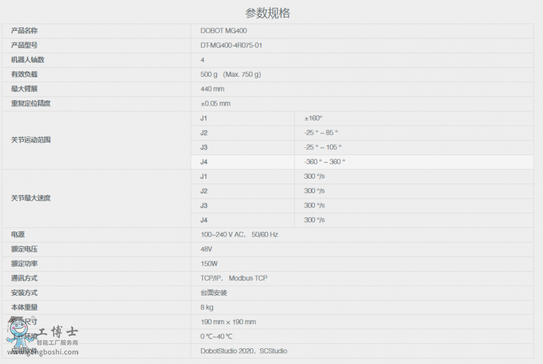Select the 300 °/s value for speed J2
Image resolution: width=543 pixels, height=364 pixels.
pyautogui.click(x=314, y=191)
